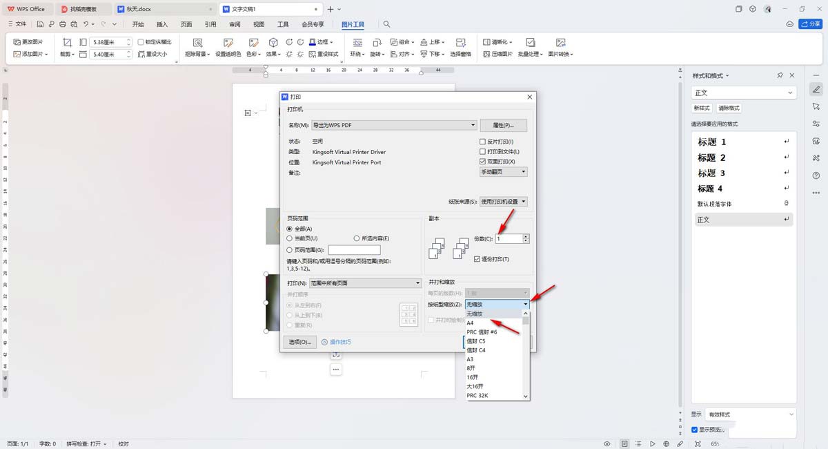Image resolution: width=828 pixels, height=449 pixels.
Task: Collapse the 按纸型缩放 dropdown arrow
Action: 526,304
